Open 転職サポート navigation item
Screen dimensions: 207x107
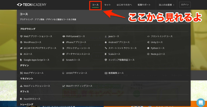(144, 5)
